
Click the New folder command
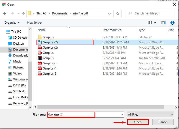[x=34, y=23]
